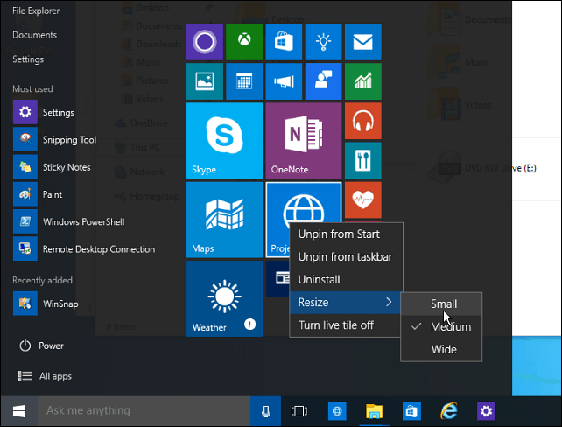Open Project Spartan from taskbar

click(337, 411)
